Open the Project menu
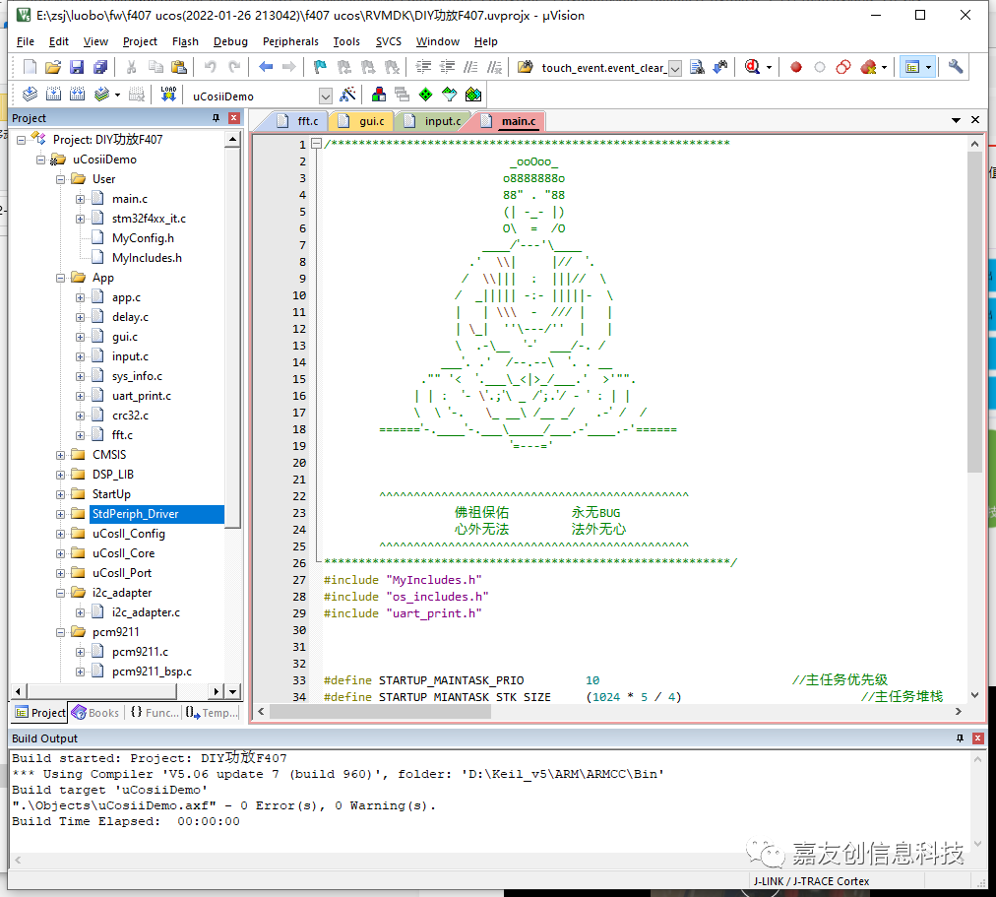996x897 pixels. (140, 41)
